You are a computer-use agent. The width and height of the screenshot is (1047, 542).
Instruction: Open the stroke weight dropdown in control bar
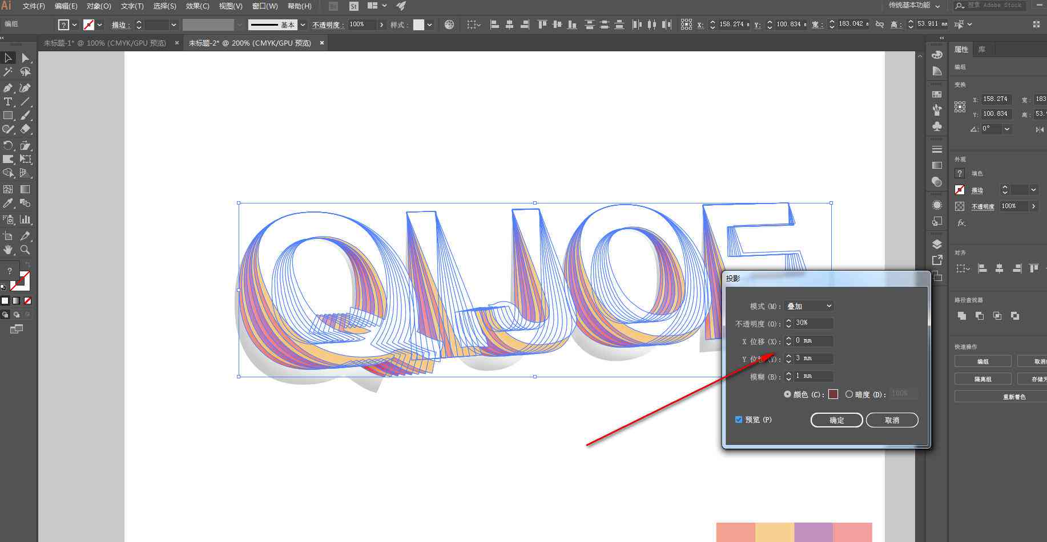coord(174,25)
